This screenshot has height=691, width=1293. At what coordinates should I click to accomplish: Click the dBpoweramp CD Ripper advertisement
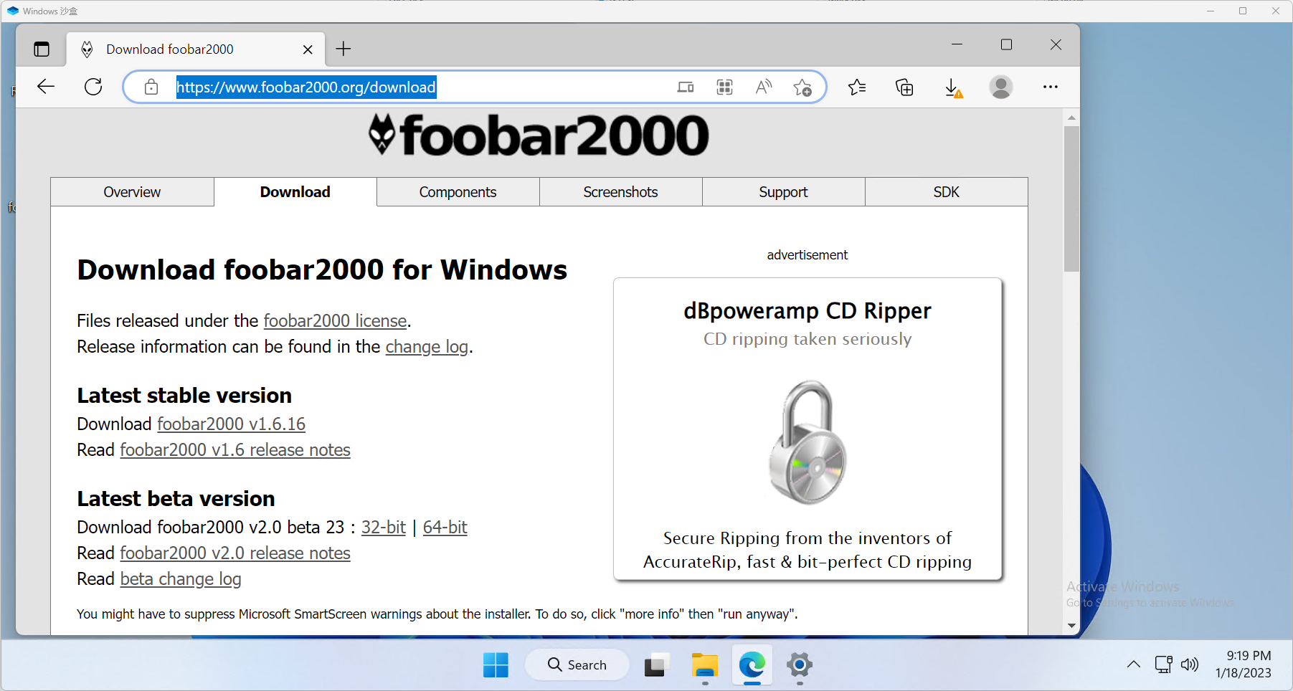click(807, 429)
